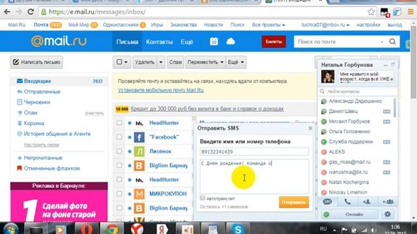The height and width of the screenshot is (234, 417).
Task: Switch to the Письма tab
Action: pos(127,42)
